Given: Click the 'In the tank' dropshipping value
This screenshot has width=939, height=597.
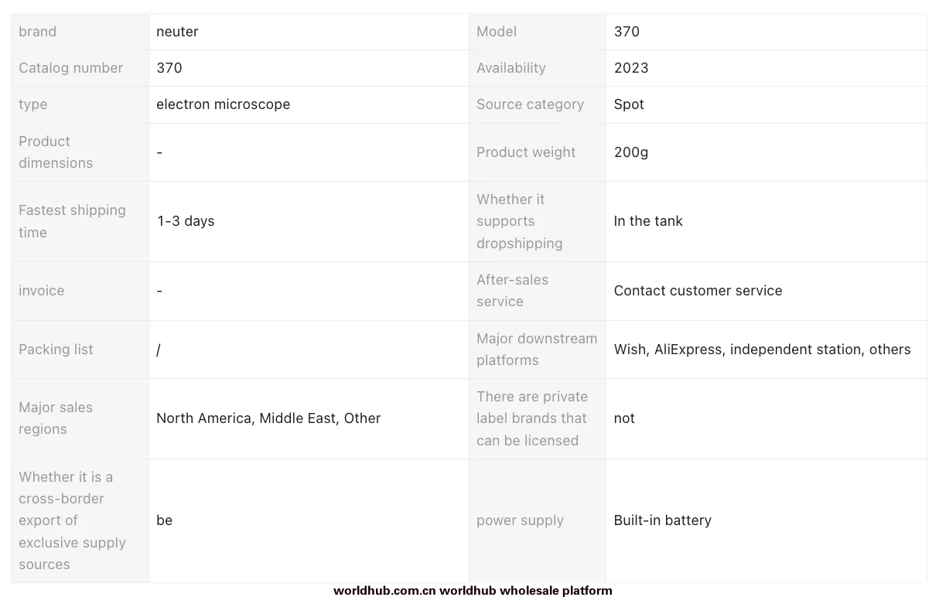Looking at the screenshot, I should point(648,221).
